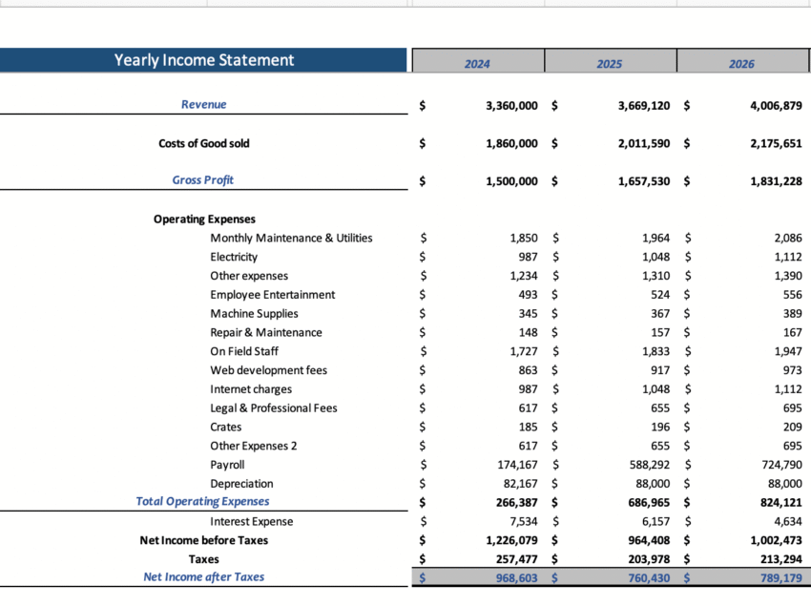
Task: Select the Yearly Income Statement title cell
Action: pyautogui.click(x=203, y=59)
